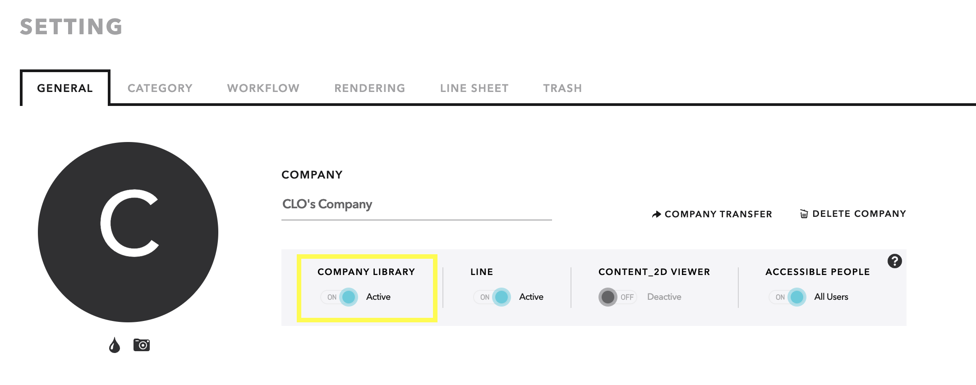Click the Company Transfer arrow icon
Viewport: 976px width, 385px height.
point(657,214)
